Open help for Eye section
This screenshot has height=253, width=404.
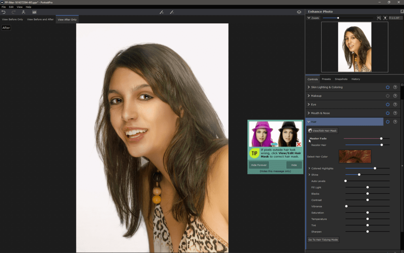point(395,104)
